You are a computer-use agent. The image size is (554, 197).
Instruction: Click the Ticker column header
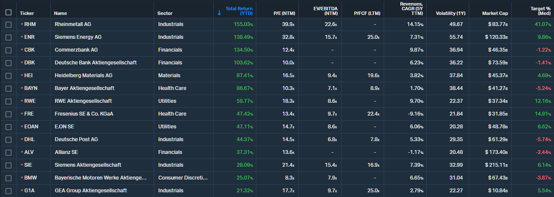tap(27, 13)
